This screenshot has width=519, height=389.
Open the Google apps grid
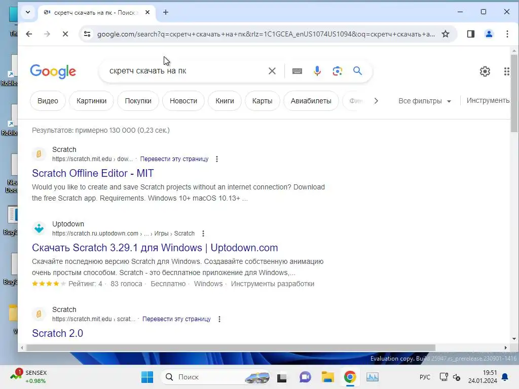coord(507,71)
